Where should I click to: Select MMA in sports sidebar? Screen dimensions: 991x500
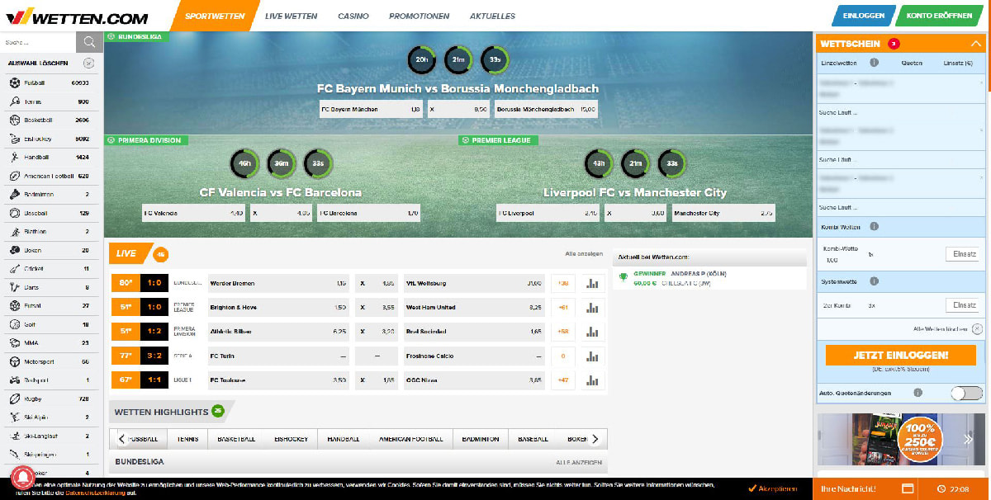click(x=50, y=342)
